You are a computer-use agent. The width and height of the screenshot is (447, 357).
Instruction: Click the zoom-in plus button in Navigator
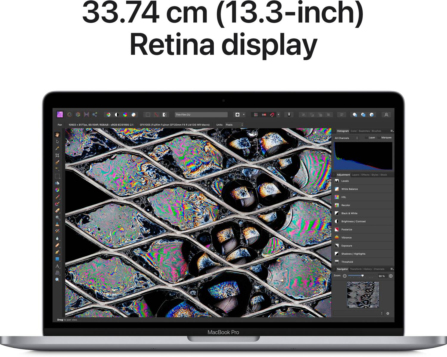(x=391, y=276)
